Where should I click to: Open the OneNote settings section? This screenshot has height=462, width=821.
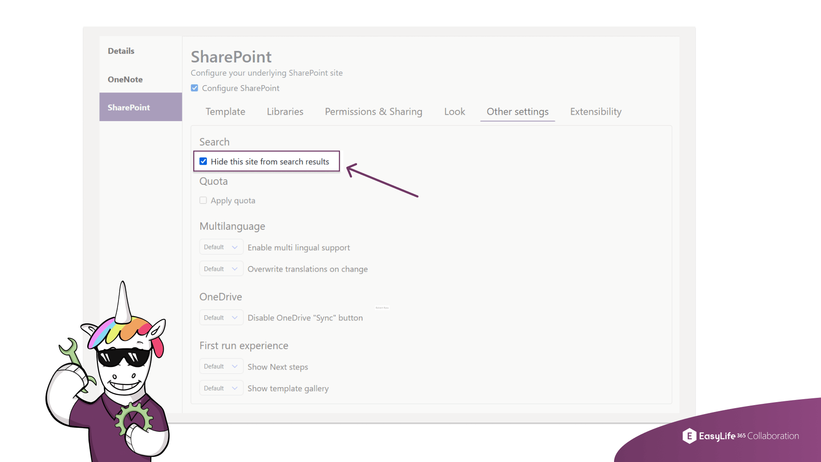(125, 79)
